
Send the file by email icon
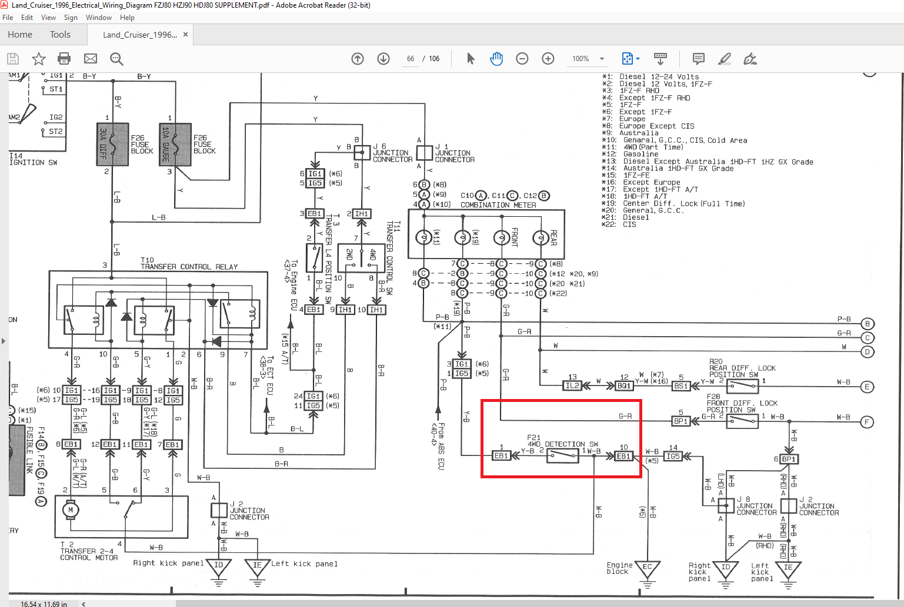[91, 59]
